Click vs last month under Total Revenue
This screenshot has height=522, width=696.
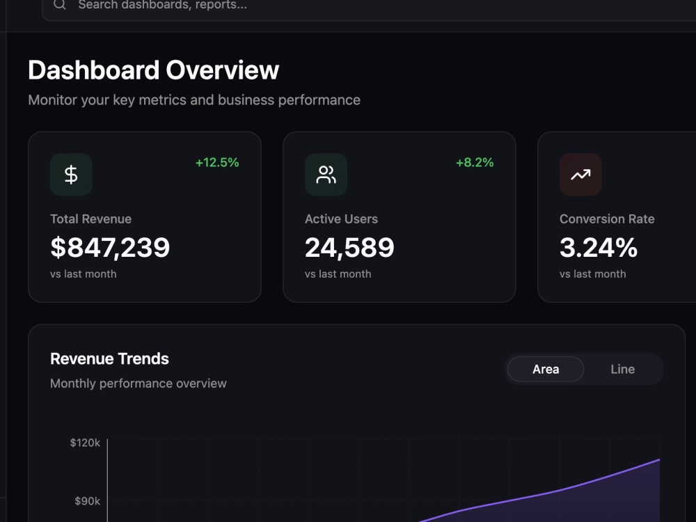83,274
